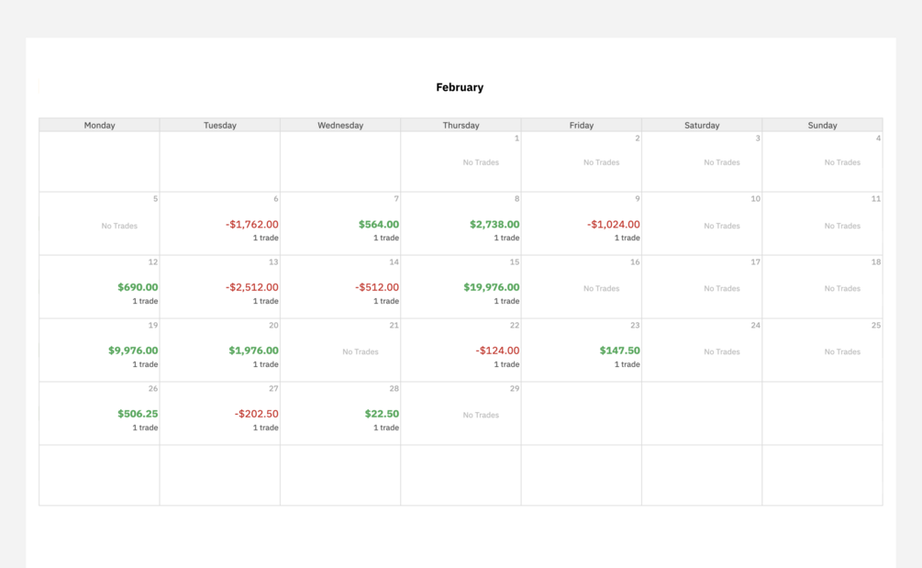Image resolution: width=922 pixels, height=568 pixels.
Task: Click day number 16 on Friday
Action: (635, 262)
